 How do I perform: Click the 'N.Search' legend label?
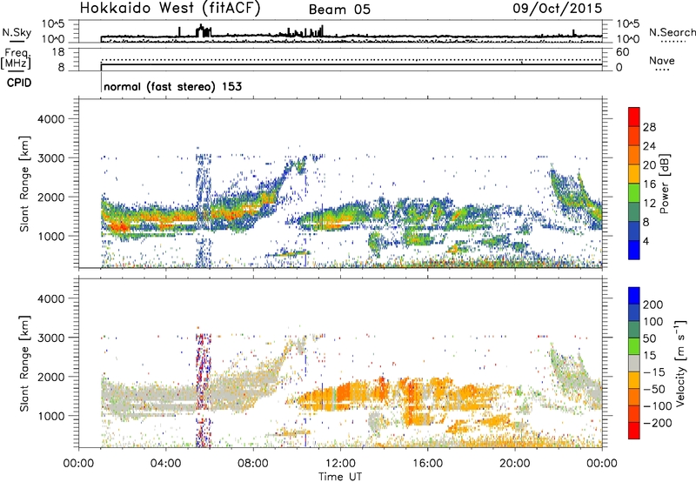tap(672, 32)
